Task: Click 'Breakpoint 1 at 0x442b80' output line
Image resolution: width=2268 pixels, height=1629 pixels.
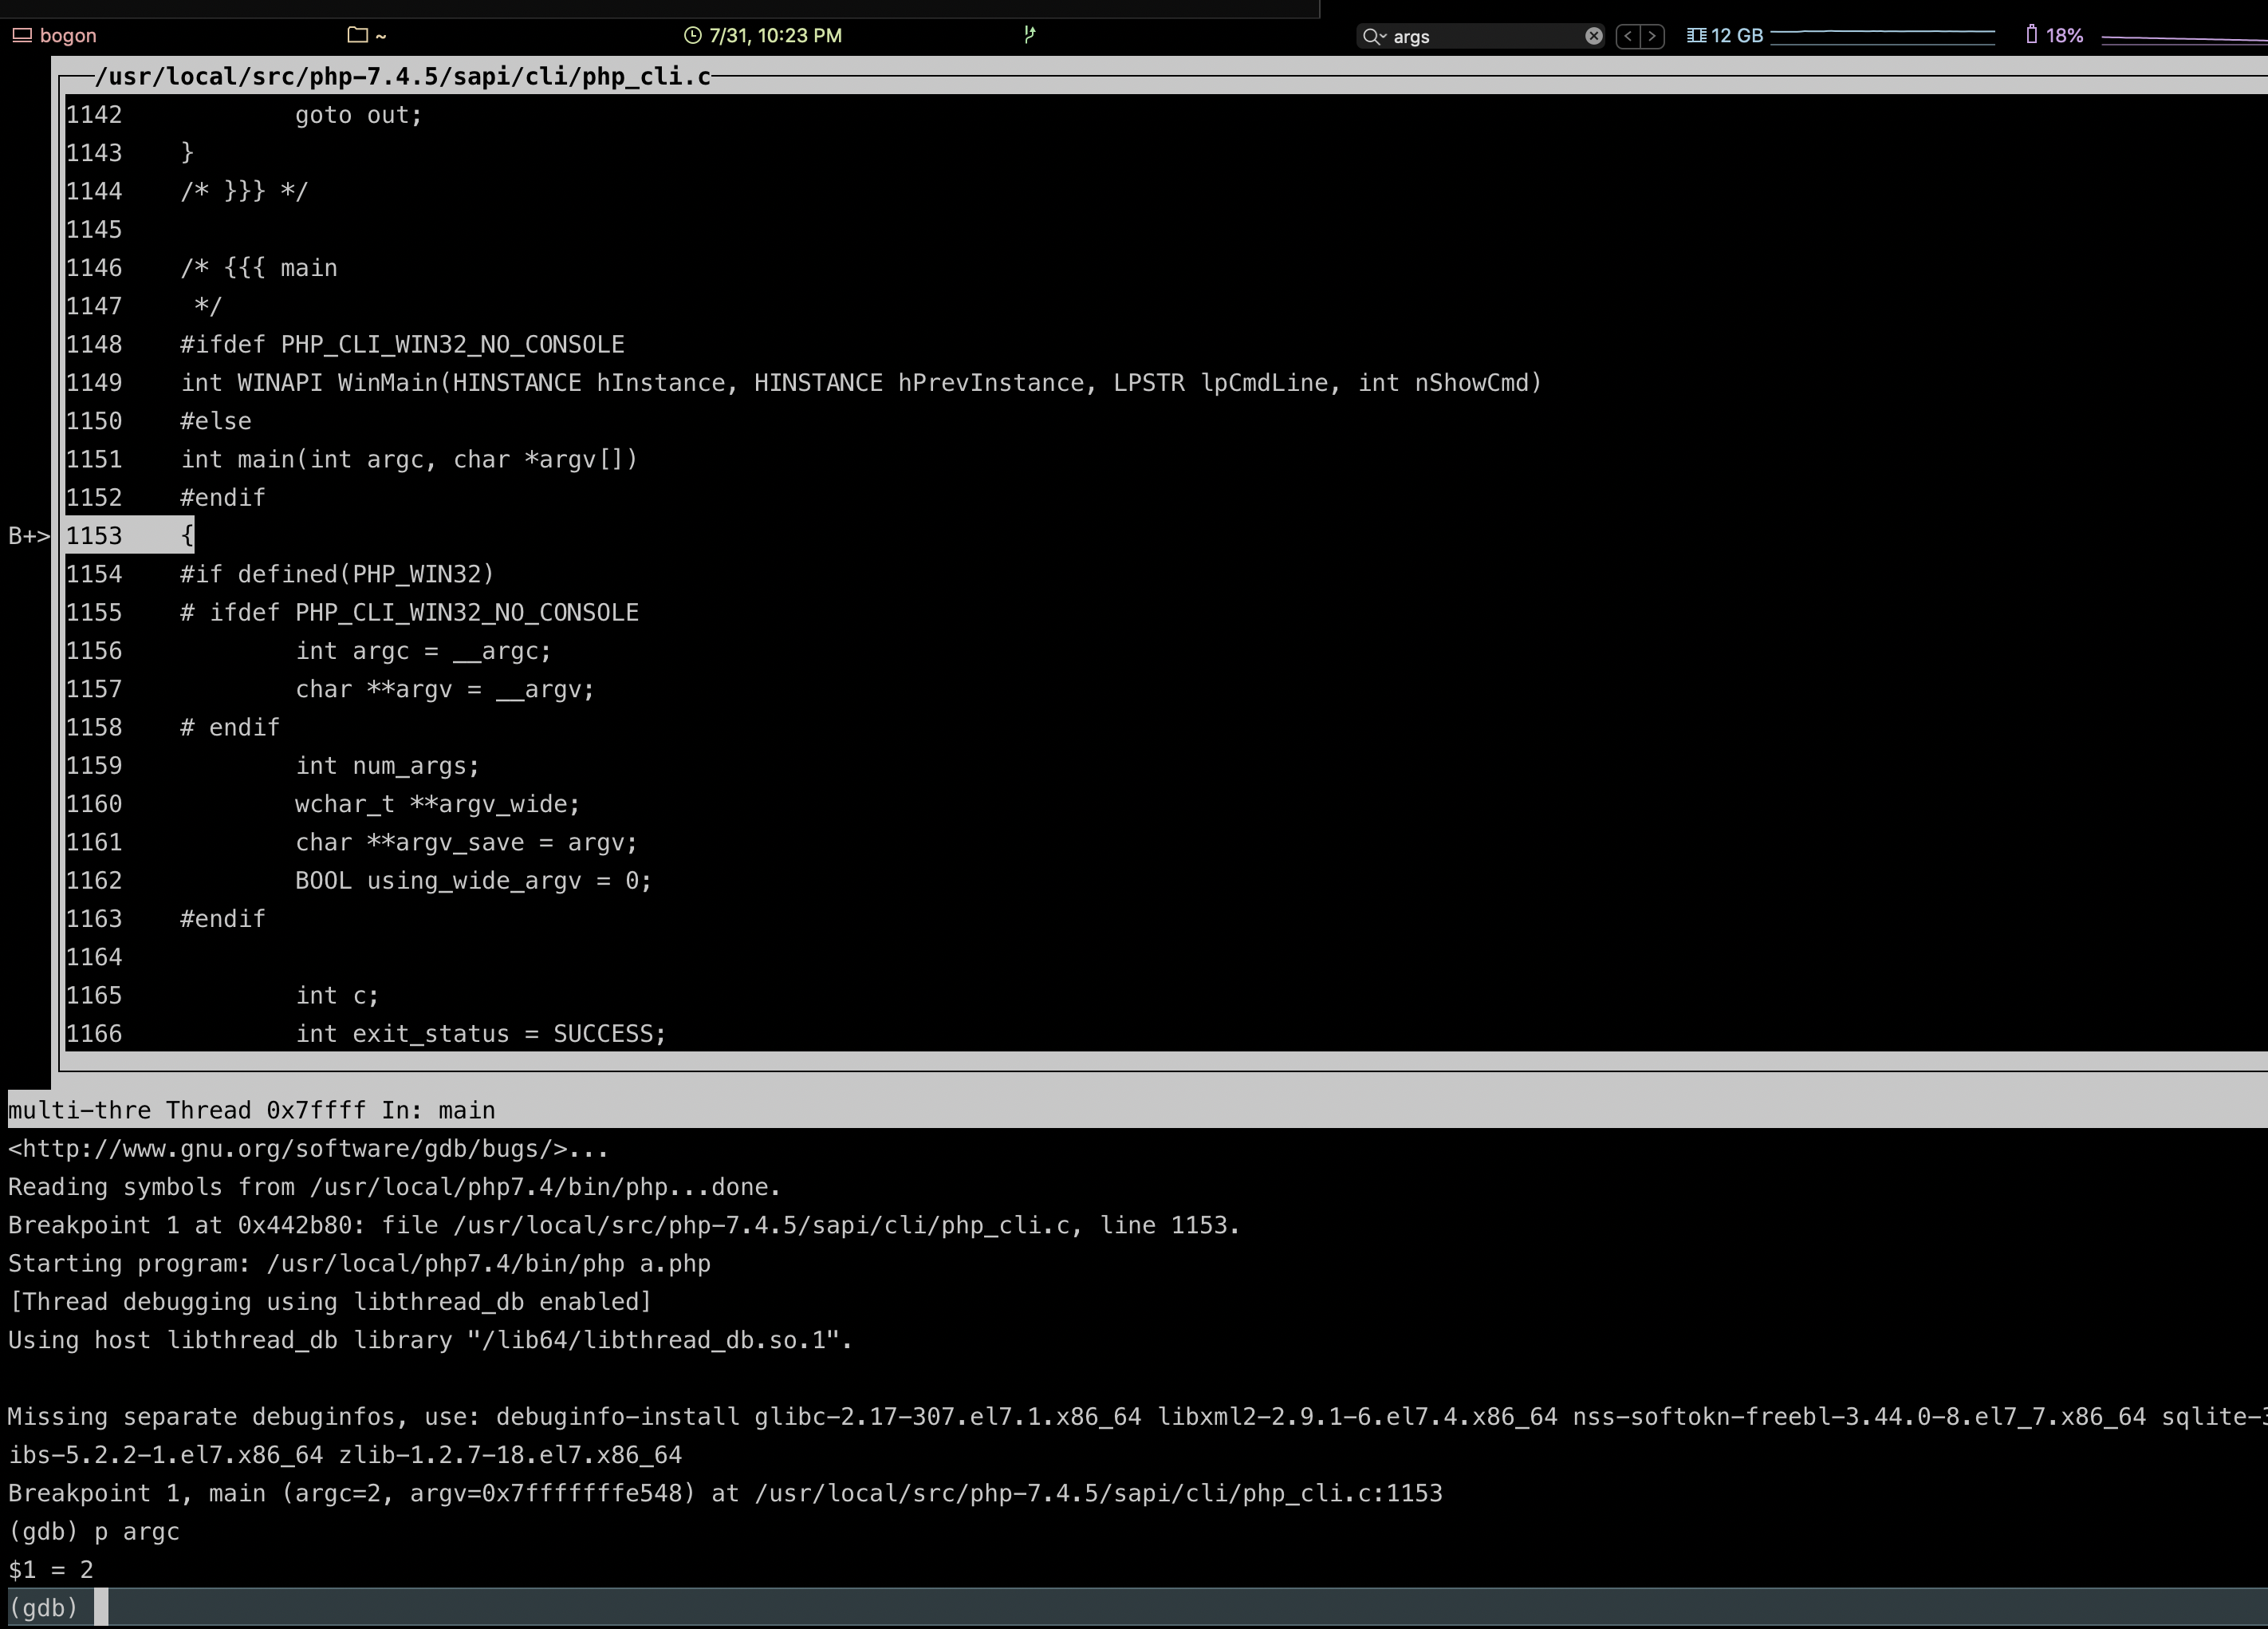Action: (x=624, y=1226)
